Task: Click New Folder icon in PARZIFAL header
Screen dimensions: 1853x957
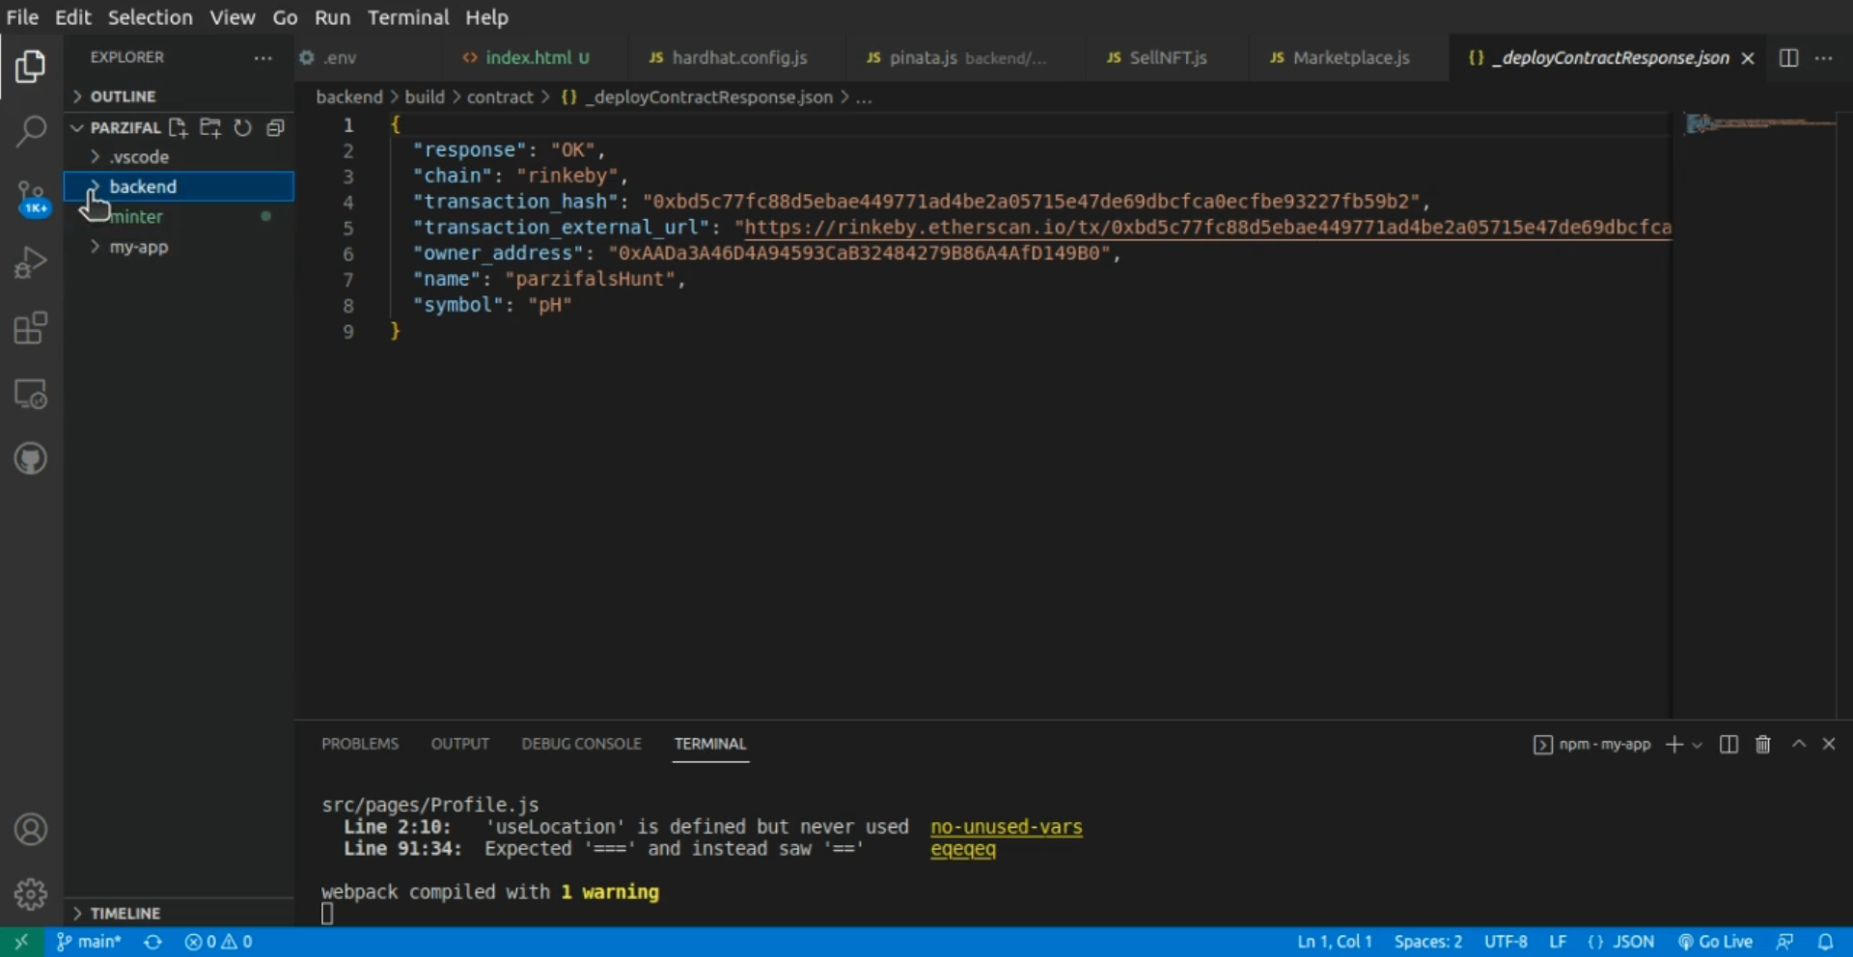Action: click(x=210, y=127)
